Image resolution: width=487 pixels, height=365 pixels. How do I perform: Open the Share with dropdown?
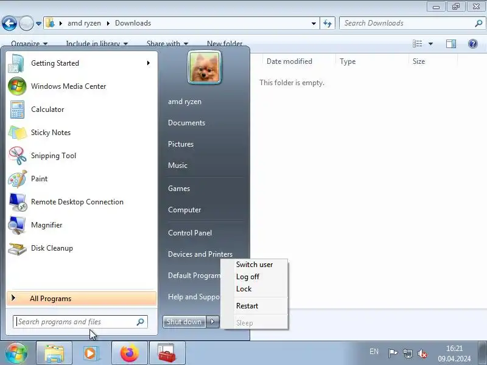click(167, 44)
